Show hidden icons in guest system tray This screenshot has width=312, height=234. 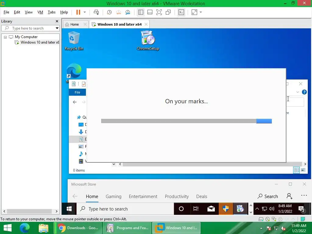coord(257,209)
